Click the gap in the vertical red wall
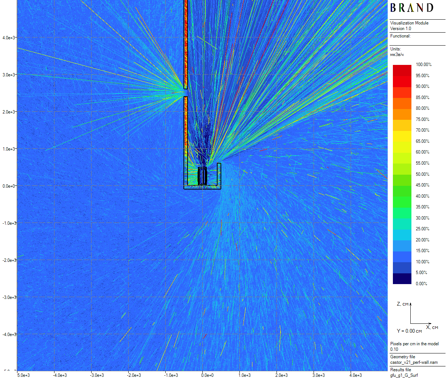The image size is (447, 382). [x=186, y=93]
